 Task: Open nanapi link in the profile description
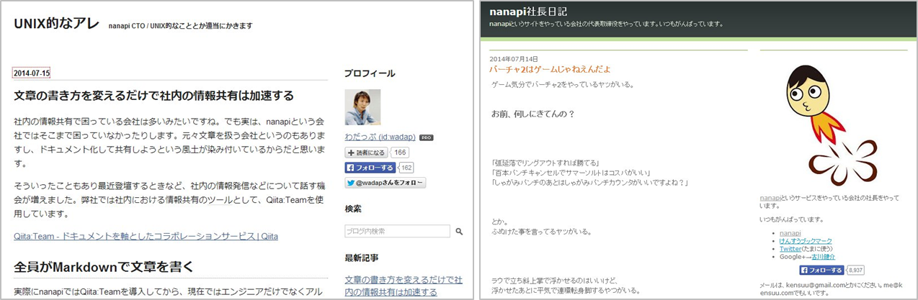pyautogui.click(x=771, y=198)
